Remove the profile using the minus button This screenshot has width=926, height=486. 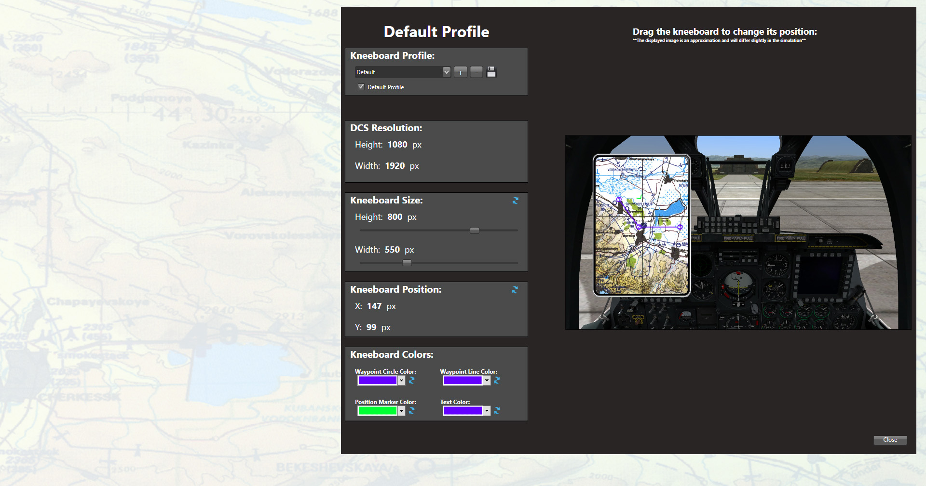point(477,72)
